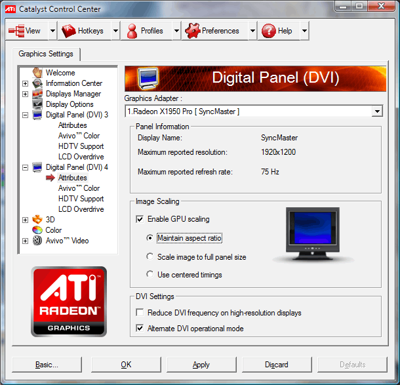400x385 pixels.
Task: Click the Information Center icon
Action: pos(37,83)
